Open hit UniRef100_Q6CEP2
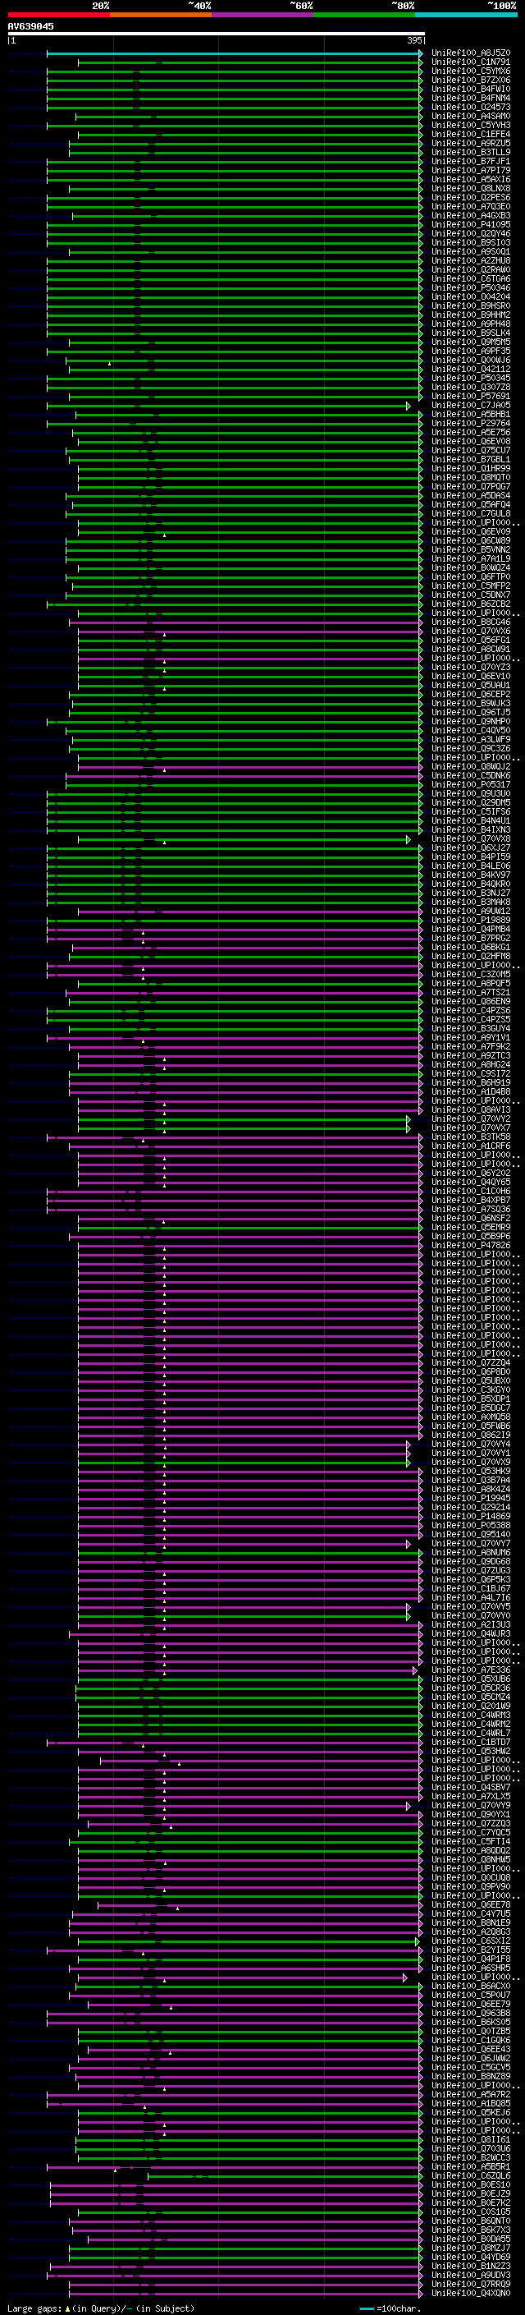The height and width of the screenshot is (2315, 525). (471, 694)
